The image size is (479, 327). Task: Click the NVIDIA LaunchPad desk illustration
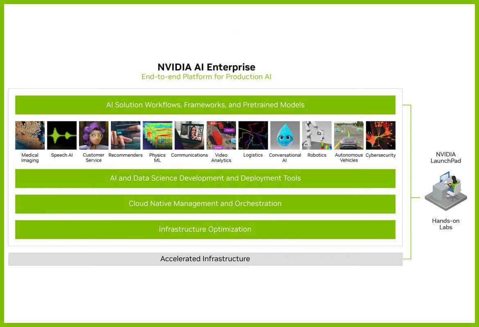click(446, 191)
